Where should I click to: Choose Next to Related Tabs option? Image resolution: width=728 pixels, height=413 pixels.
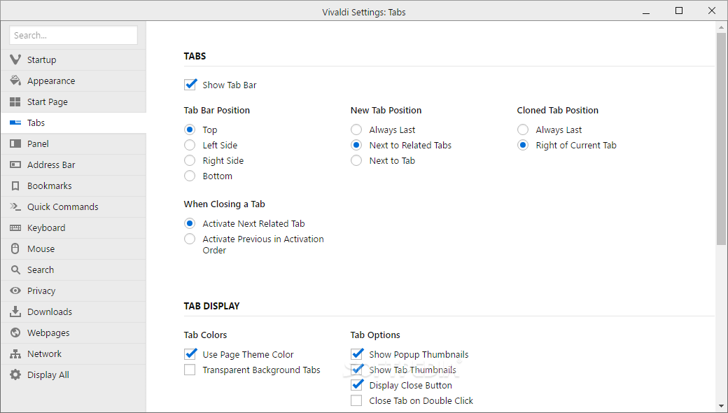pos(356,145)
